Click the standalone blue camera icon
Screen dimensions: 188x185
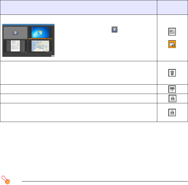pos(115,30)
